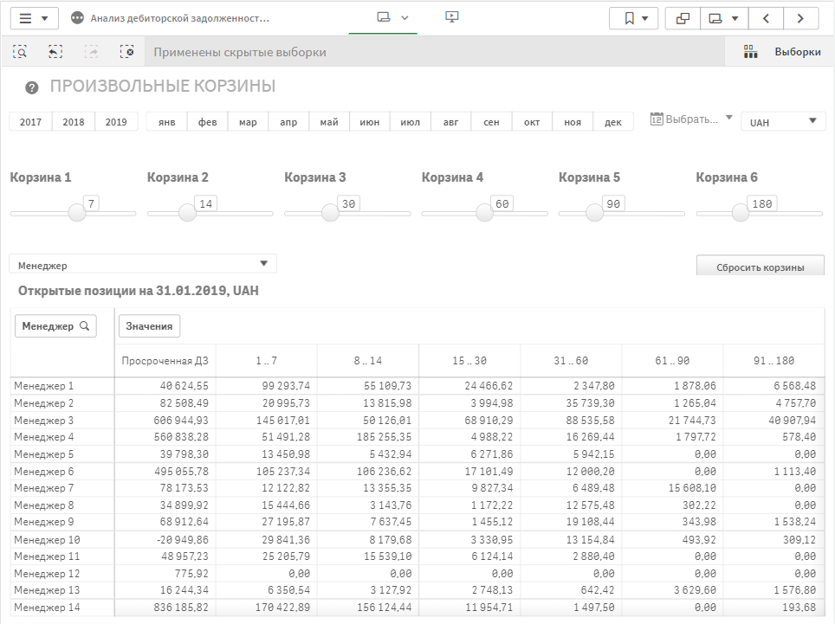Open the hamburger navigation menu
This screenshot has width=835, height=624.
[33, 18]
